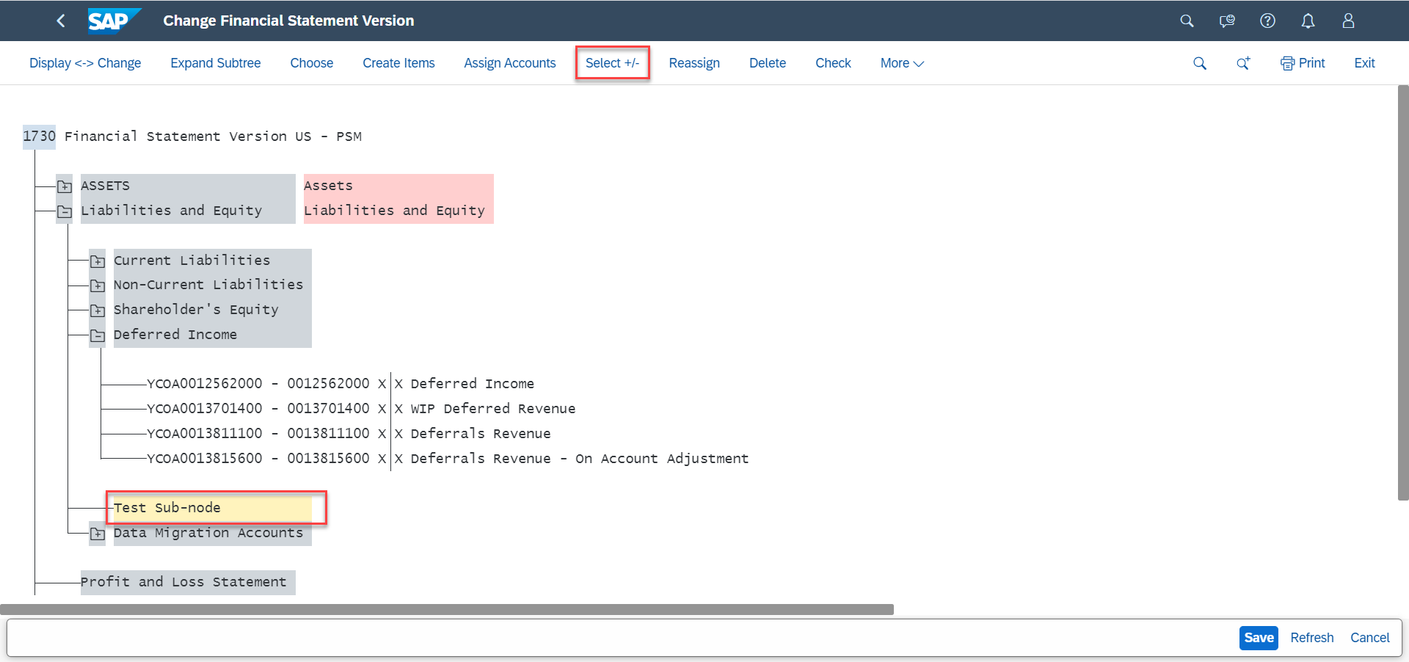The image size is (1409, 662).
Task: Collapse the Liabilities and Equity folder
Action: (65, 211)
